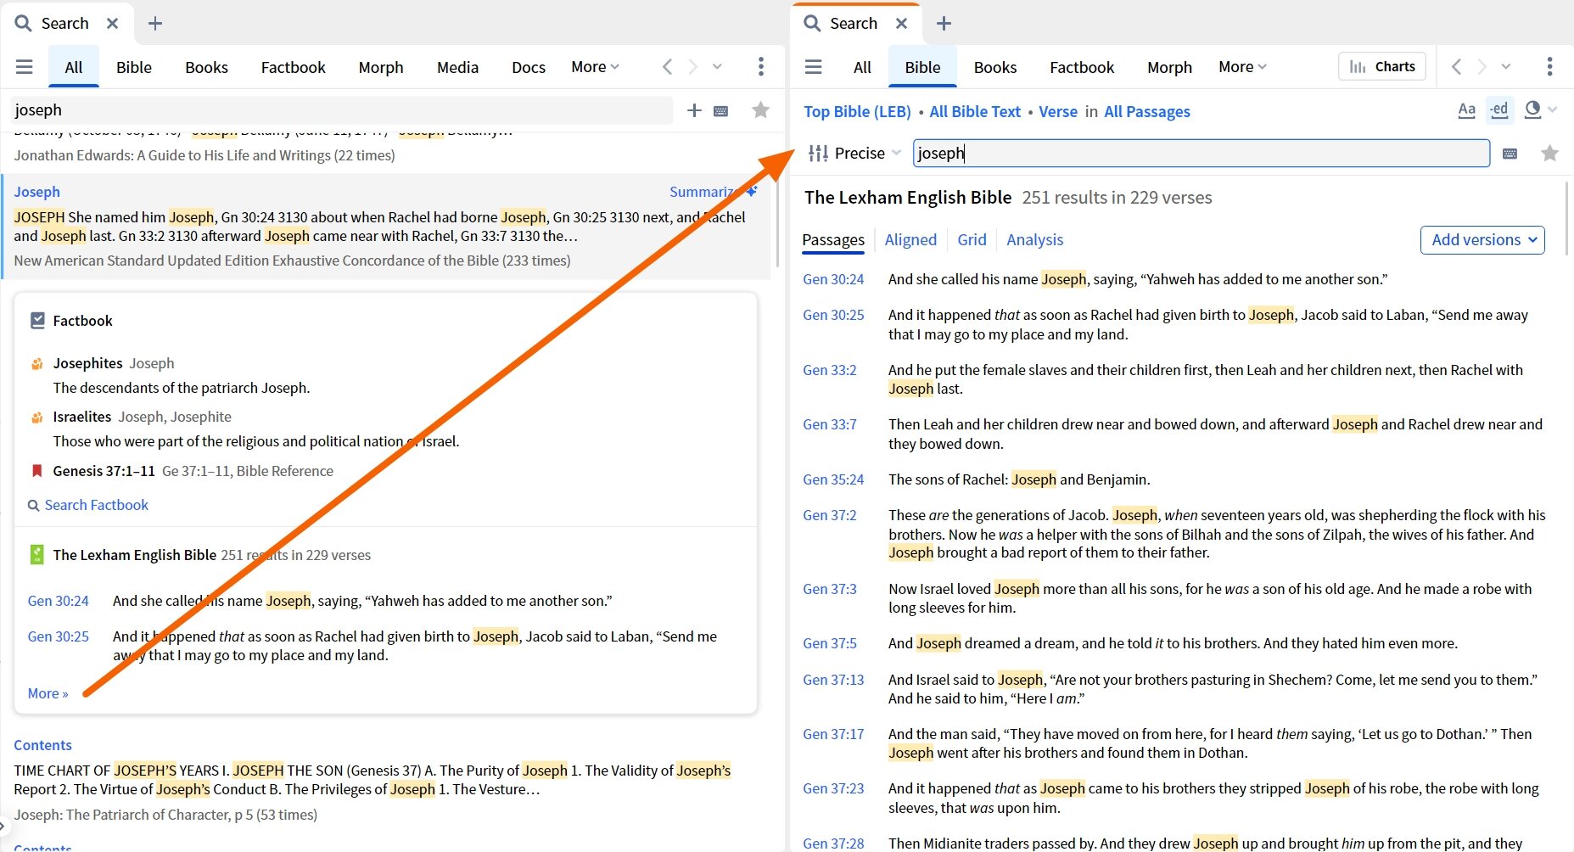Toggle match all word forms -ed option

click(1499, 110)
